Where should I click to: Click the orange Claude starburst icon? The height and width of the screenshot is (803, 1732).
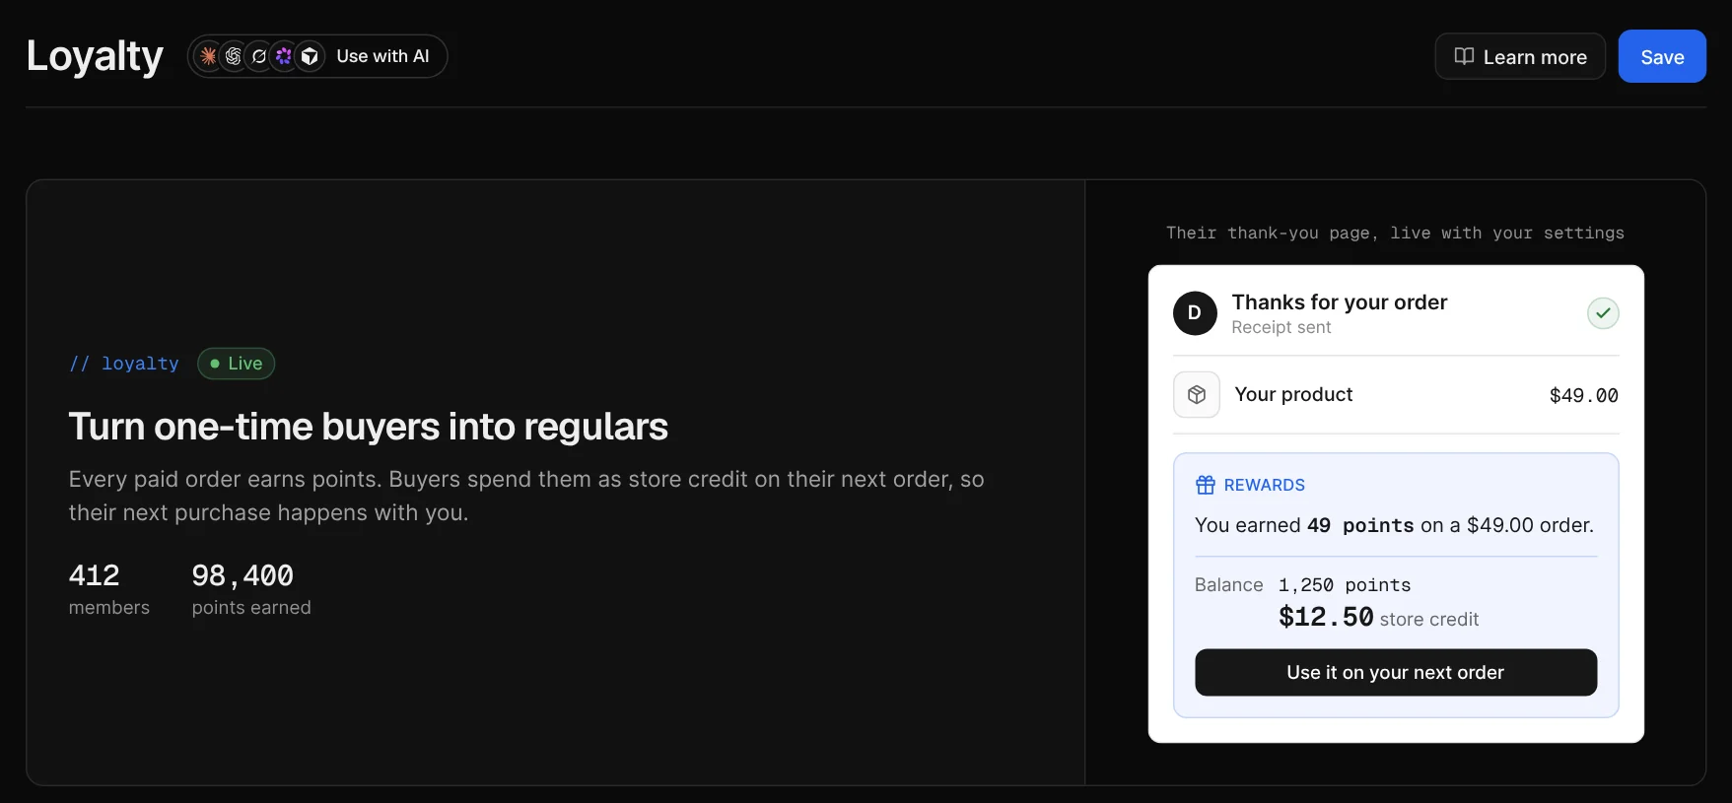coord(208,56)
